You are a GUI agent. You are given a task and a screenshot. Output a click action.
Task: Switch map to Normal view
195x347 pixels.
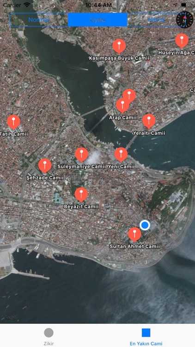pyautogui.click(x=39, y=20)
